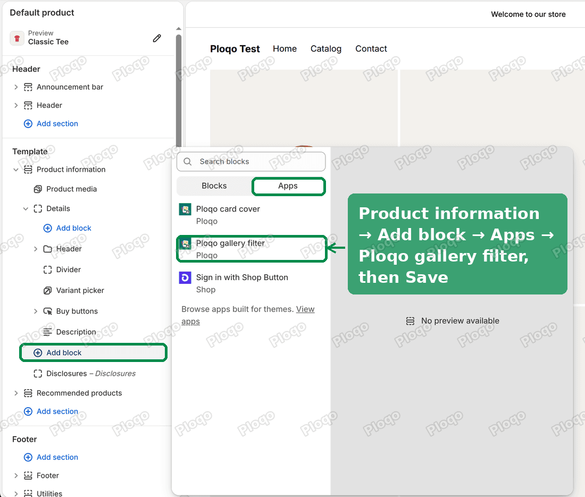Select the Ploqo card cover app block
Viewport: 585px width, 497px height.
pyautogui.click(x=252, y=215)
